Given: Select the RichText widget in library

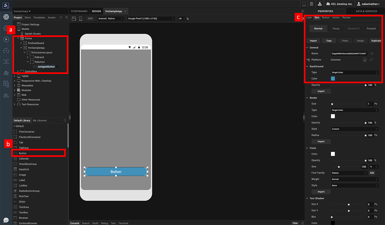Looking at the screenshot, I should click(24, 196).
